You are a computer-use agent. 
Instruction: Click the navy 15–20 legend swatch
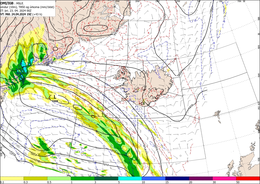(x=177, y=178)
